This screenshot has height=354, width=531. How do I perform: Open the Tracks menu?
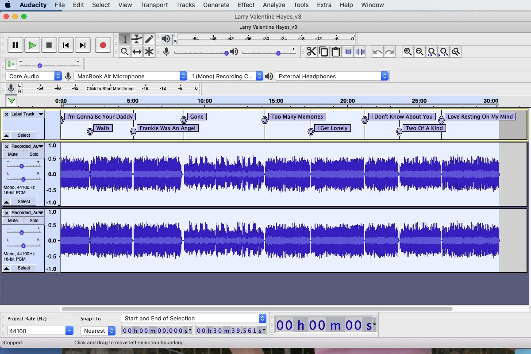(x=185, y=5)
